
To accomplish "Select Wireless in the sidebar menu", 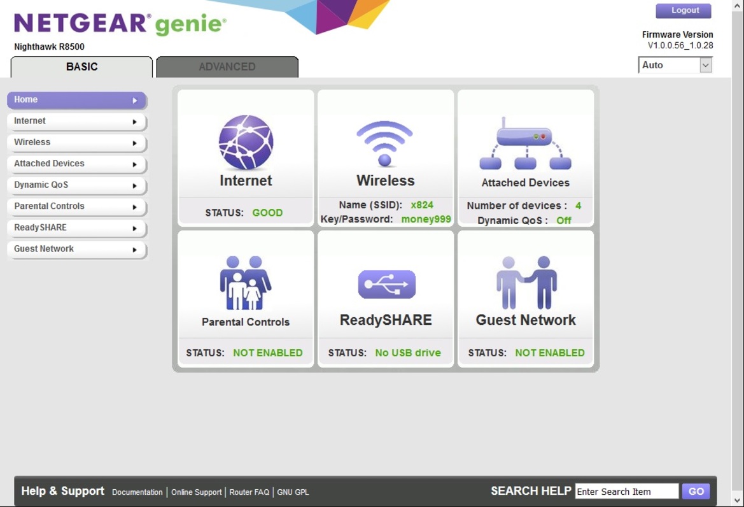I will [76, 143].
